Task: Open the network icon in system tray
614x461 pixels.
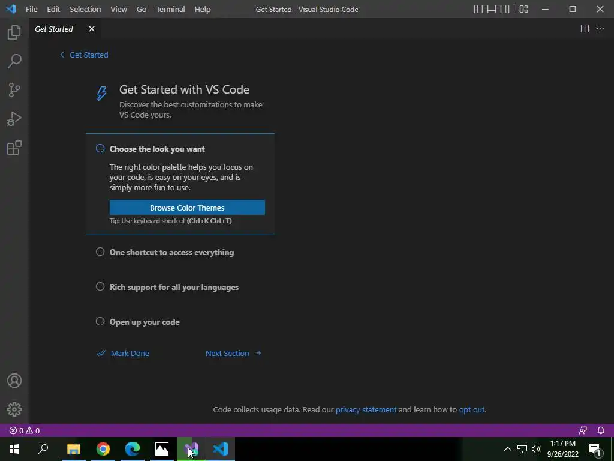Action: tap(522, 449)
